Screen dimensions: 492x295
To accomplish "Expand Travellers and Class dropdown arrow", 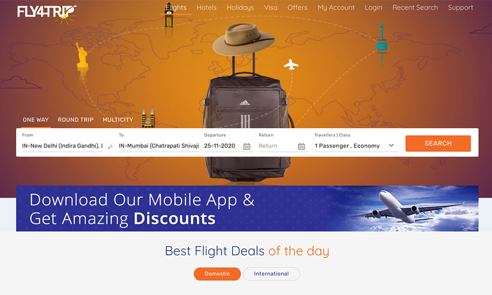I will point(391,146).
